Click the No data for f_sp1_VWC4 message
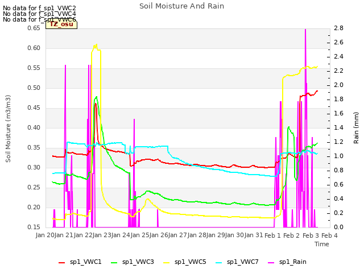 point(39,14)
